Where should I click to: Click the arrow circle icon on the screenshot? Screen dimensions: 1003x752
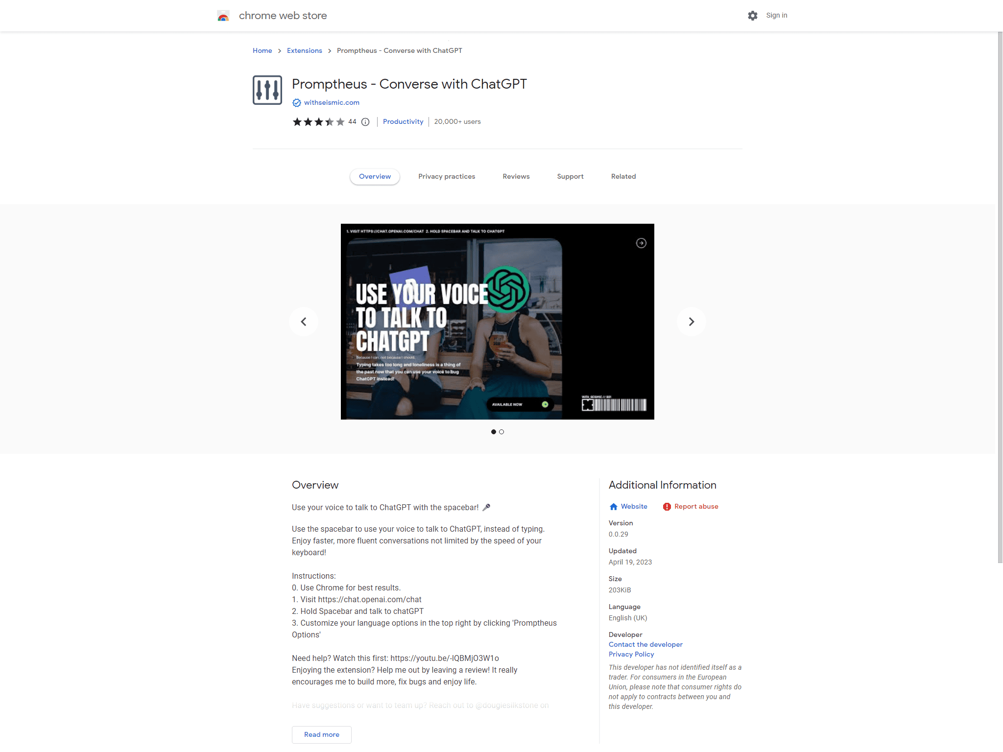pyautogui.click(x=641, y=243)
